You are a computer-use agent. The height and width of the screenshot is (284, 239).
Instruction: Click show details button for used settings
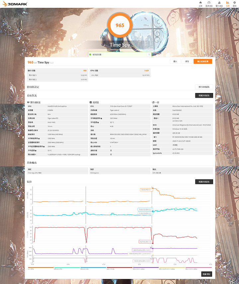[204, 87]
